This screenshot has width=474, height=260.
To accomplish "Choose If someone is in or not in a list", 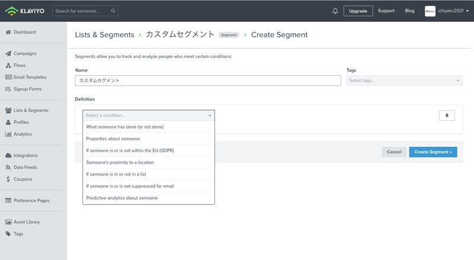I will (x=149, y=174).
